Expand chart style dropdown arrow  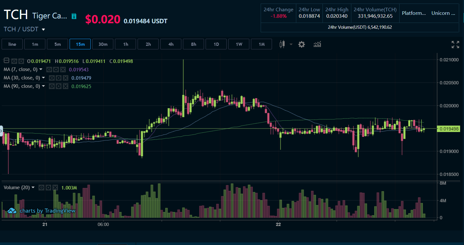(x=291, y=45)
